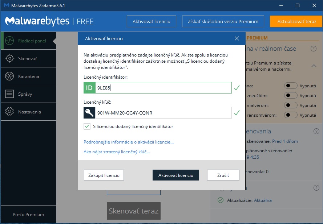Viewport: 323px width, 224px height.
Task: Close the Aktivovať licenciu dialog with X
Action: [237, 38]
